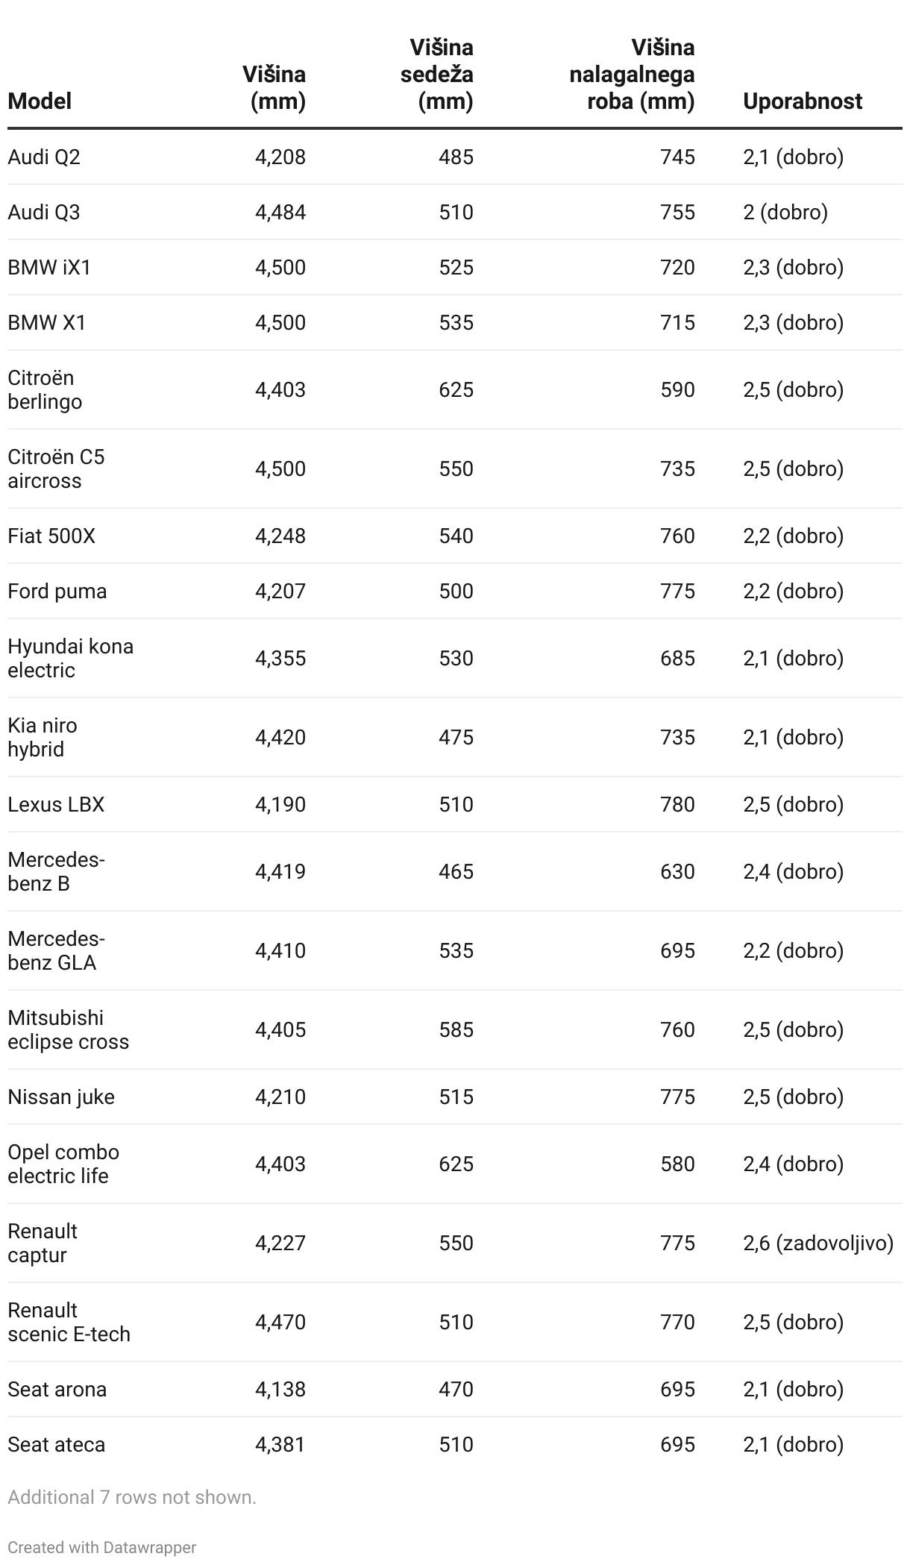Click the Opel combo electric life label
This screenshot has height=1565, width=910.
click(63, 1164)
